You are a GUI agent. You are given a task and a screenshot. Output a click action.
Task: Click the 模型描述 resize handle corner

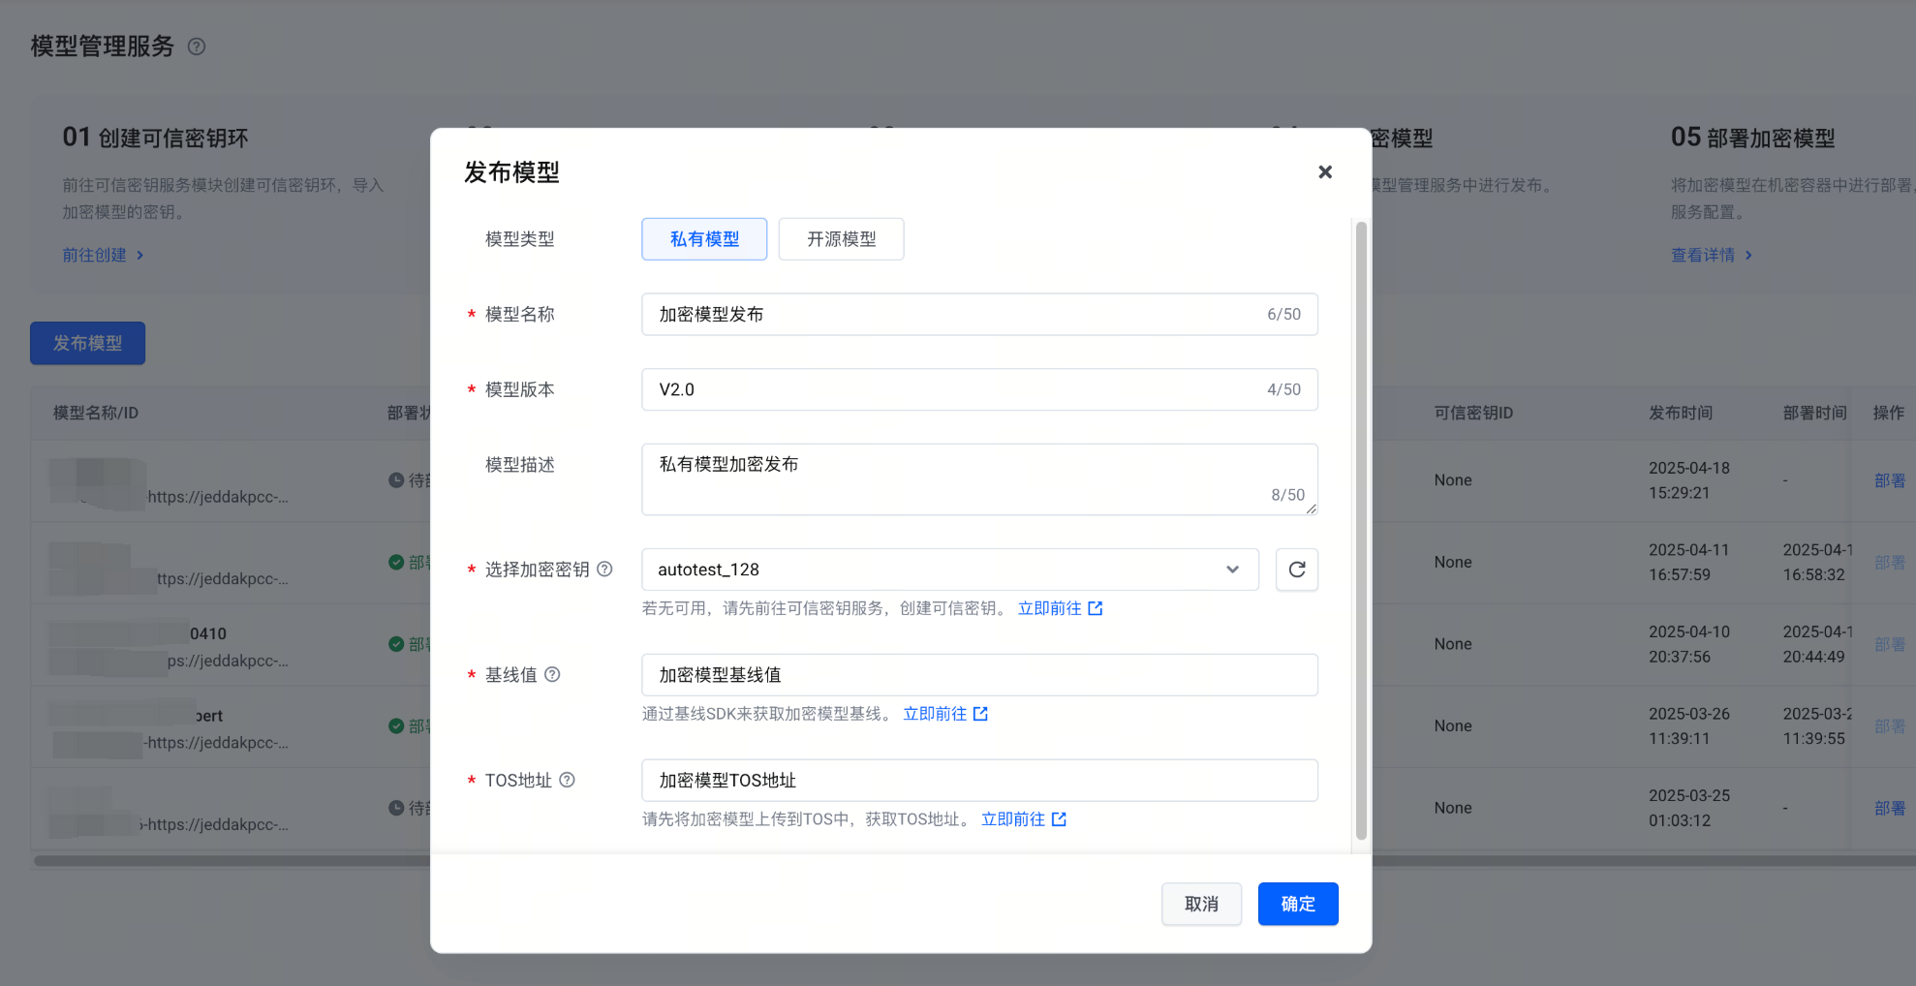pos(1312,508)
